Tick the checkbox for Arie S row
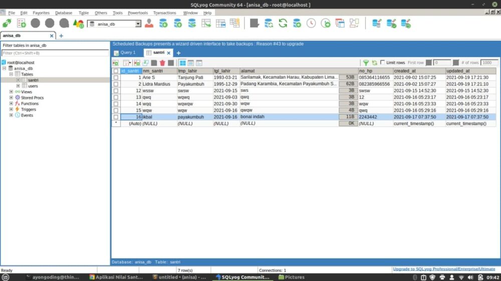The width and height of the screenshot is (501, 281). tap(116, 77)
